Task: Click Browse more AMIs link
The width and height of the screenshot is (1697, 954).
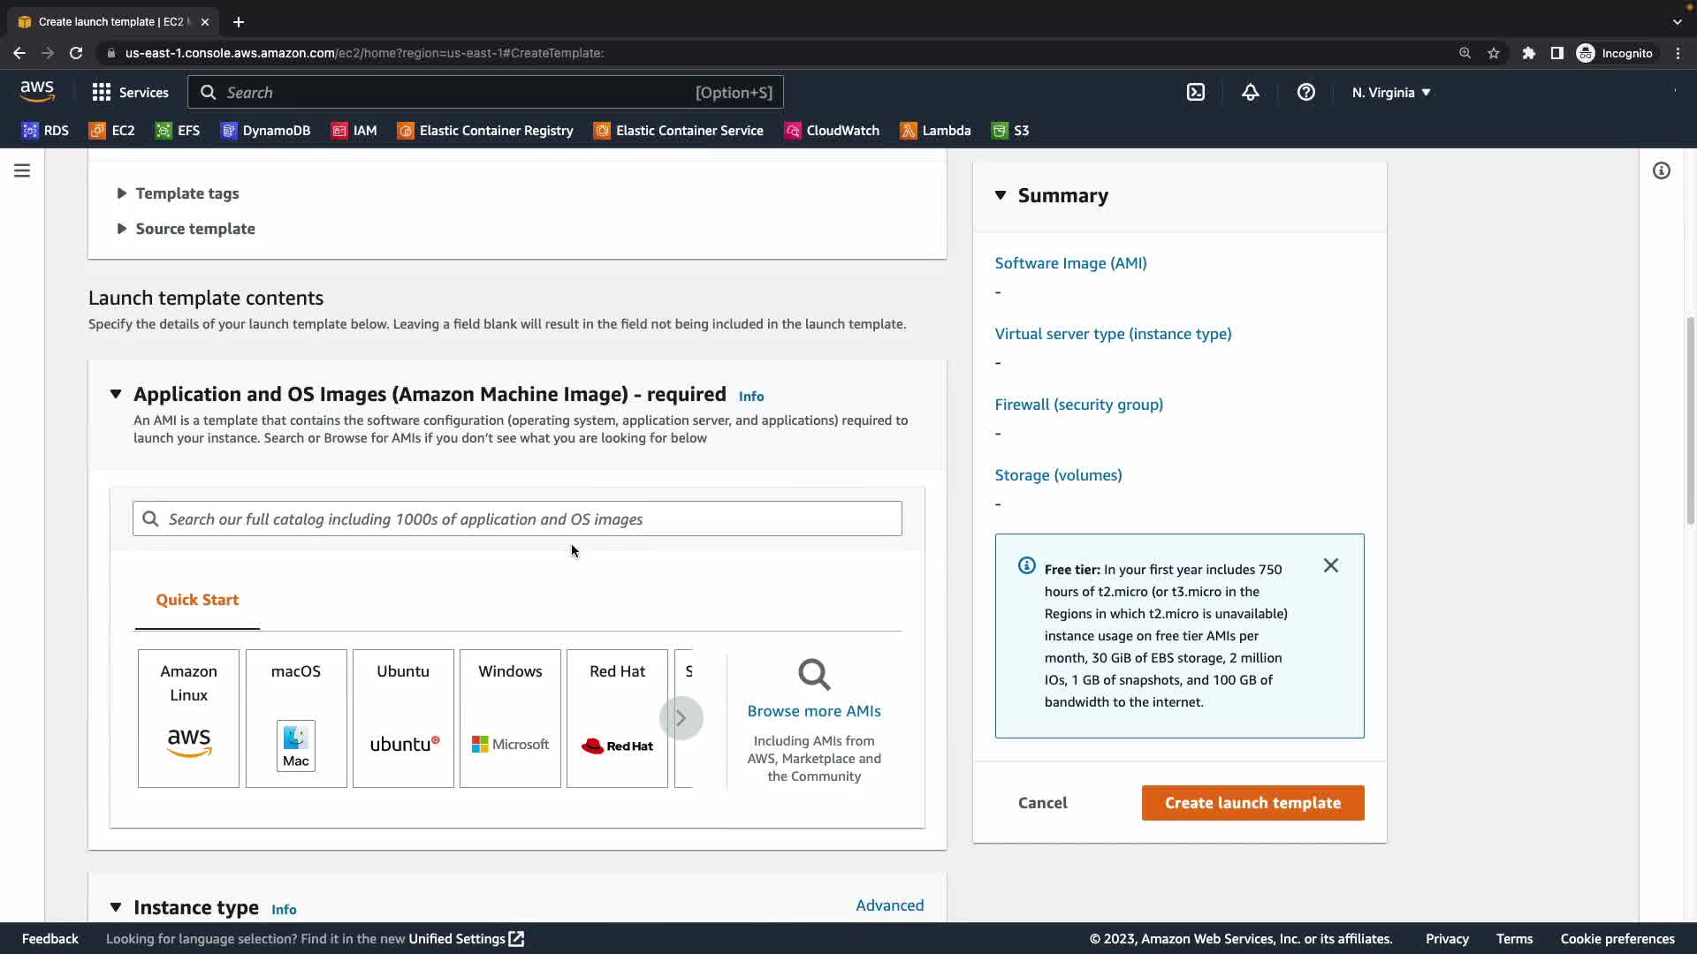Action: 813,711
